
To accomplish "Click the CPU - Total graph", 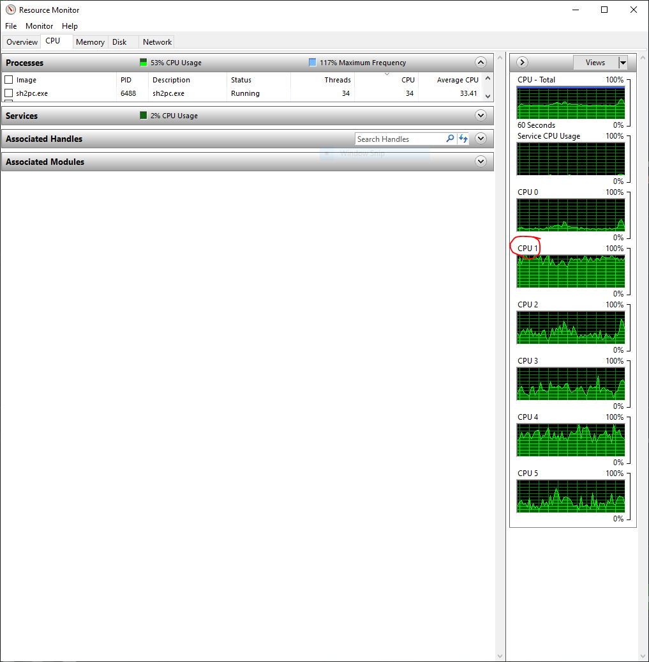I will coord(571,103).
